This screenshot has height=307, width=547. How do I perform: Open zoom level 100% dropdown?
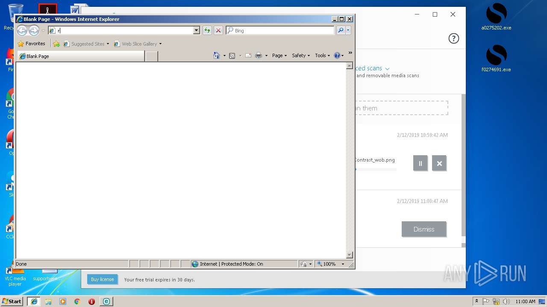coord(343,264)
